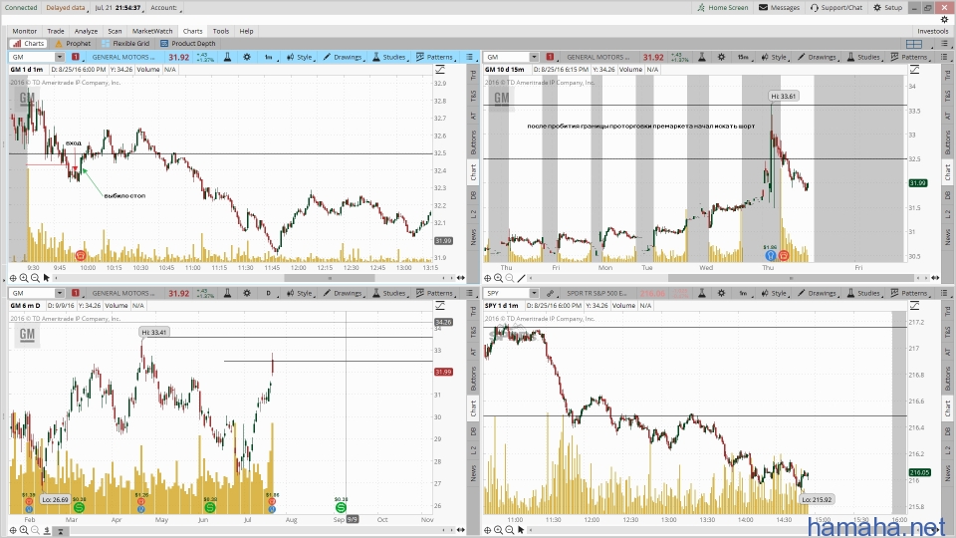Click the earnings event bubble on the GM 15m chart
This screenshot has width=956, height=538.
click(x=771, y=256)
